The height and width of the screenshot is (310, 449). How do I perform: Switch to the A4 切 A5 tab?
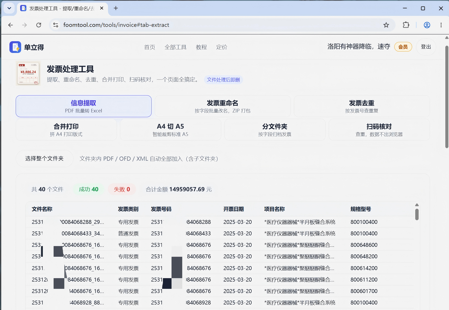point(170,130)
